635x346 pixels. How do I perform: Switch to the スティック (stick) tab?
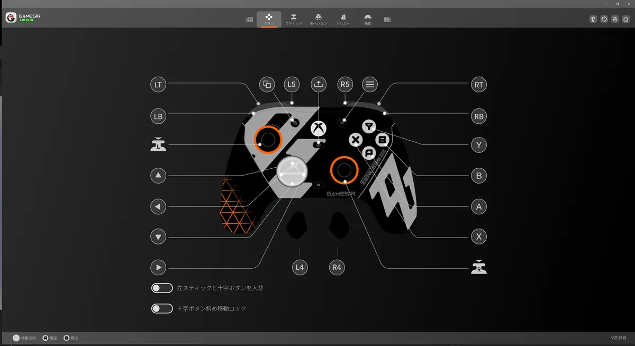click(x=294, y=19)
